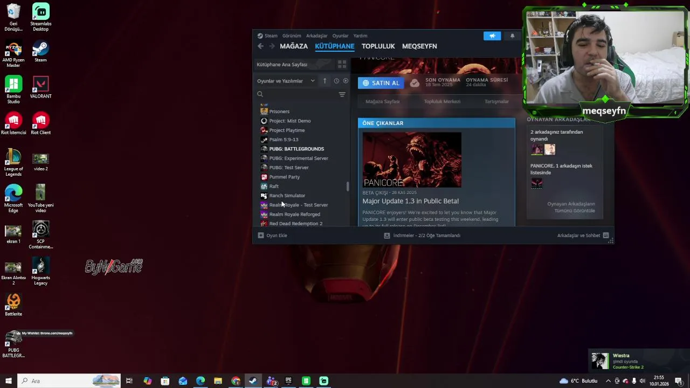Select Raft in the game list
The image size is (690, 388).
click(x=274, y=186)
